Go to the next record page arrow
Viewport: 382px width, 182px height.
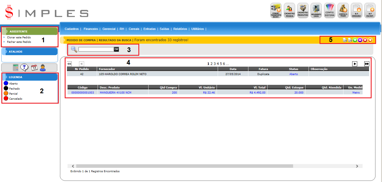[355, 64]
